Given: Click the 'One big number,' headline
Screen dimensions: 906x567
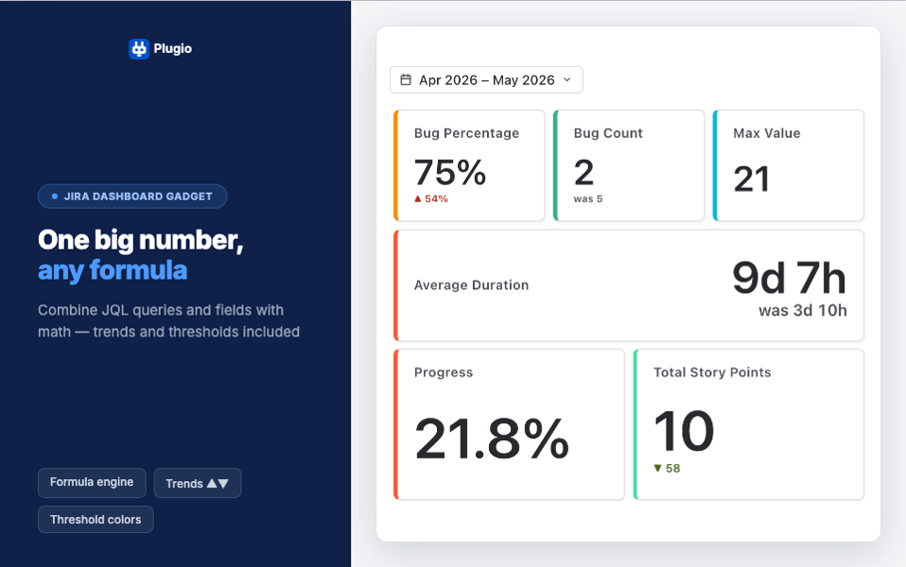Looking at the screenshot, I should 140,240.
